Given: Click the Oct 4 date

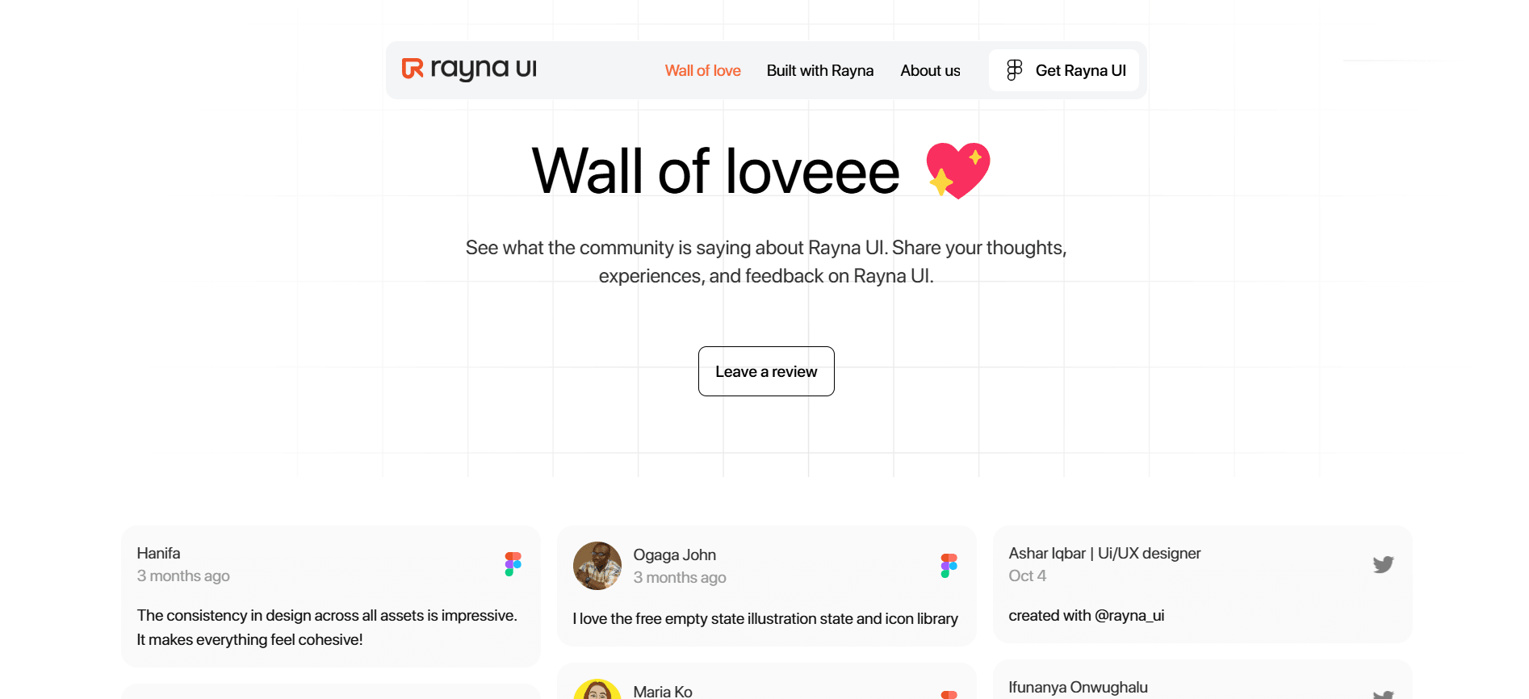Looking at the screenshot, I should (1027, 576).
